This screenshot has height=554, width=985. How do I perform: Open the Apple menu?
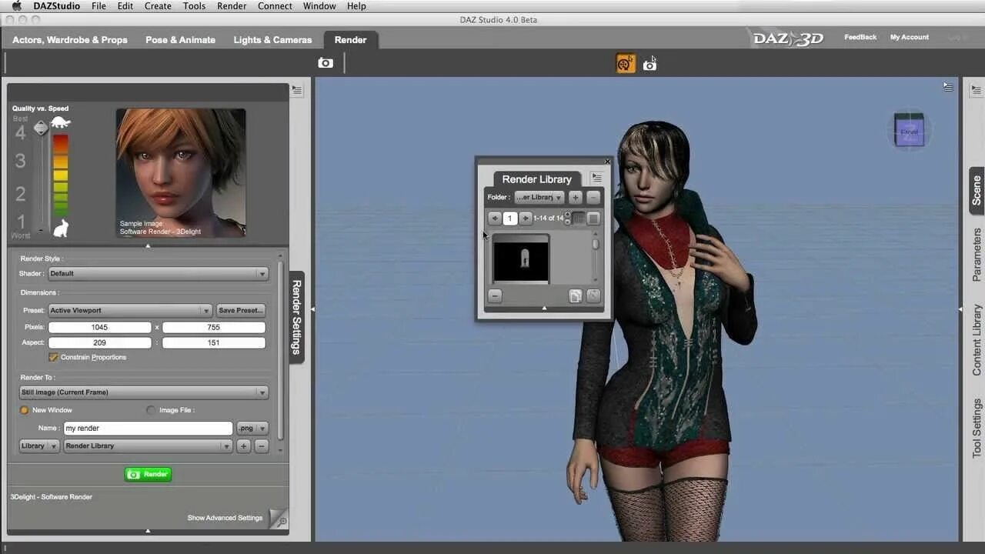(x=17, y=6)
